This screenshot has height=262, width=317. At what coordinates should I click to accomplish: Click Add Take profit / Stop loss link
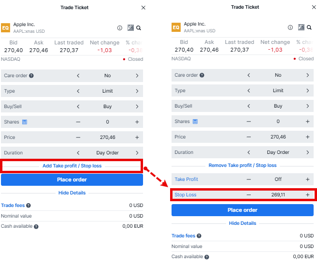(72, 166)
